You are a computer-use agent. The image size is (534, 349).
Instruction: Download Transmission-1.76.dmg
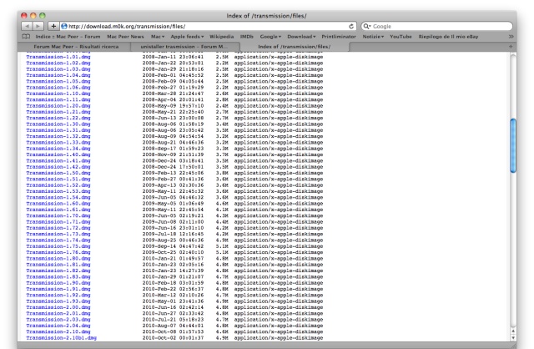pyautogui.click(x=58, y=252)
